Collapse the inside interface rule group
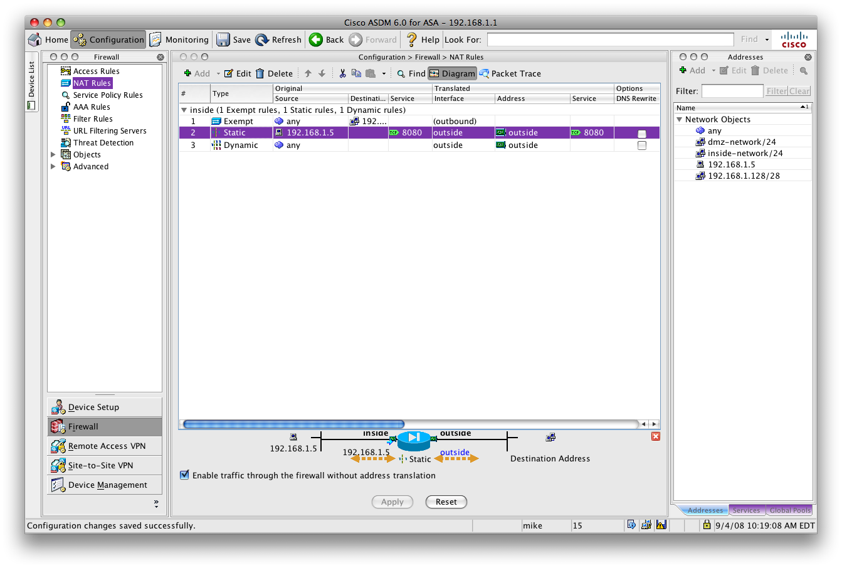The height and width of the screenshot is (568, 842). pyautogui.click(x=184, y=110)
